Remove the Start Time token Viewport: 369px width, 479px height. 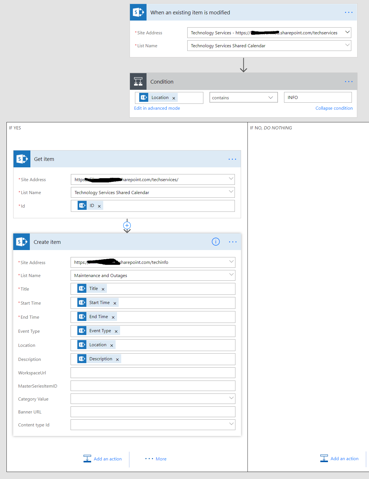coord(115,303)
